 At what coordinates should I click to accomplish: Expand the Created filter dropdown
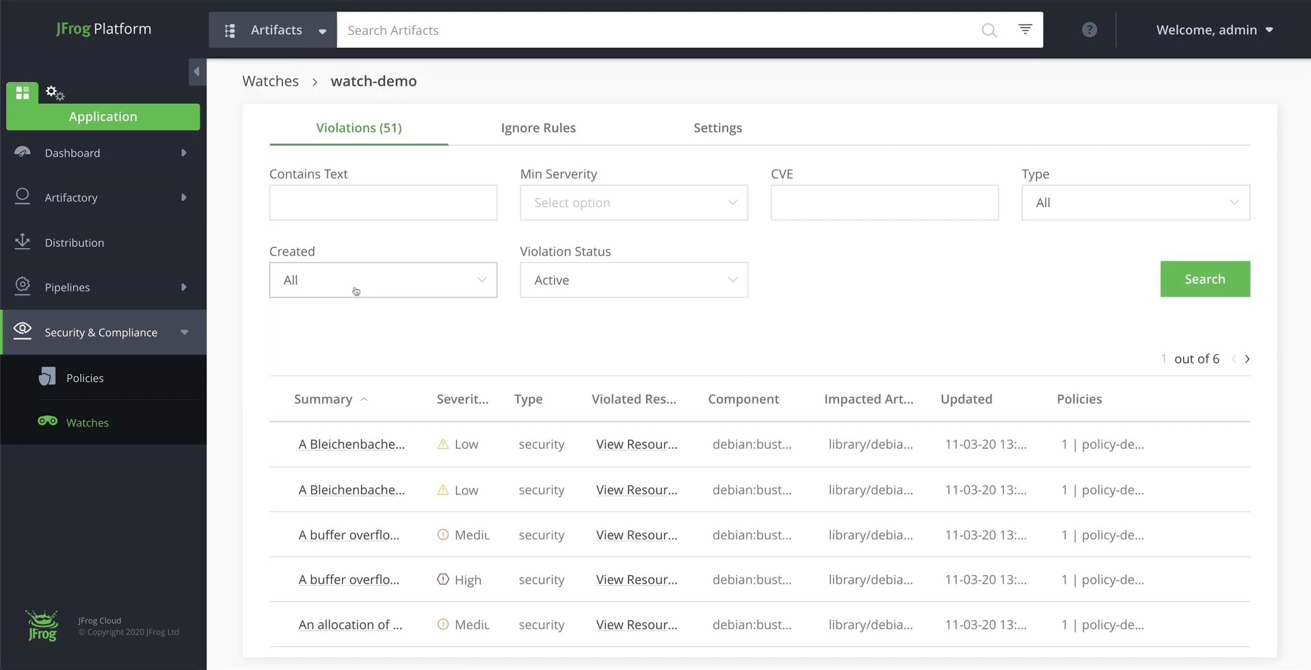click(x=382, y=280)
